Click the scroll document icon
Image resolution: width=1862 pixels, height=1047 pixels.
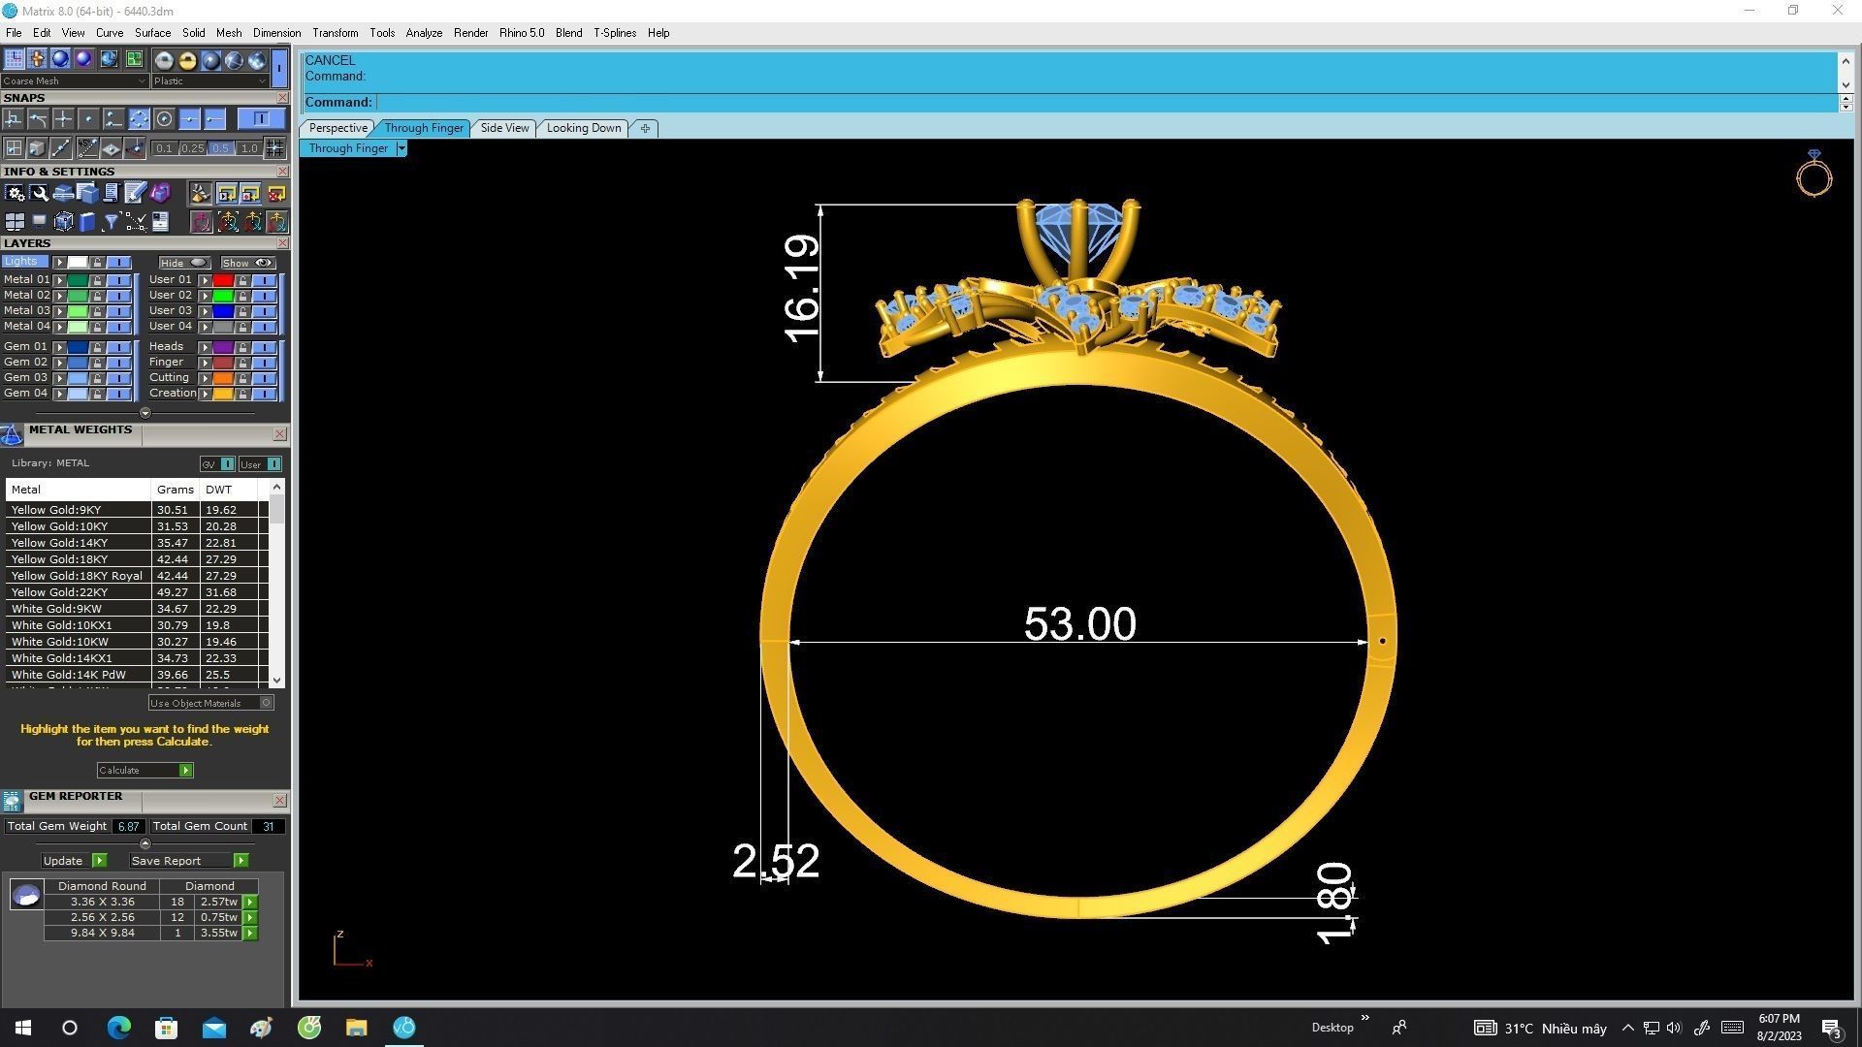coord(112,193)
